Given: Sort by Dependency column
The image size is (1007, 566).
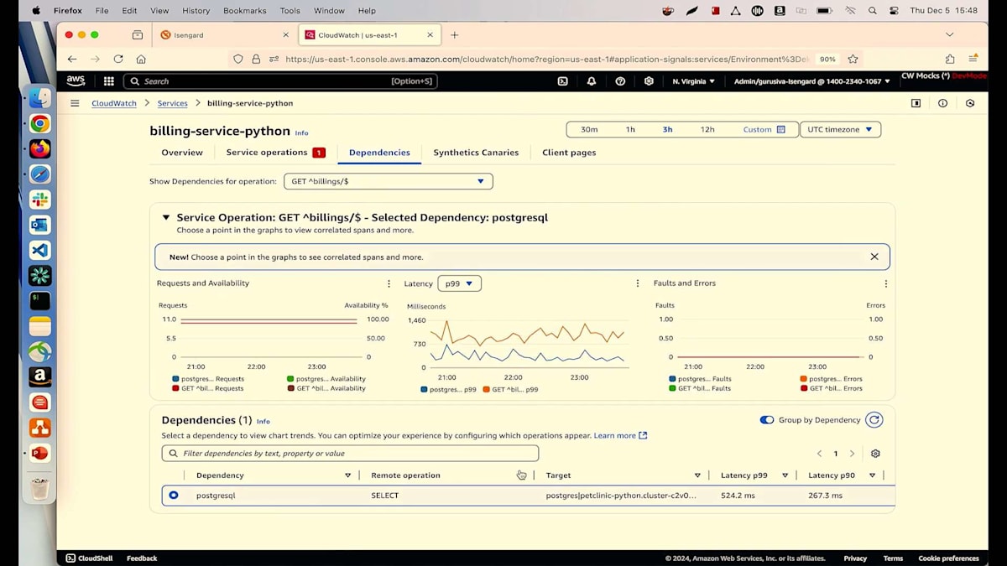Looking at the screenshot, I should 348,475.
